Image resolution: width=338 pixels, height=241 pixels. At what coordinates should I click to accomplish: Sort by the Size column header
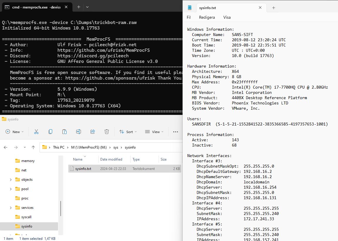(x=164, y=159)
